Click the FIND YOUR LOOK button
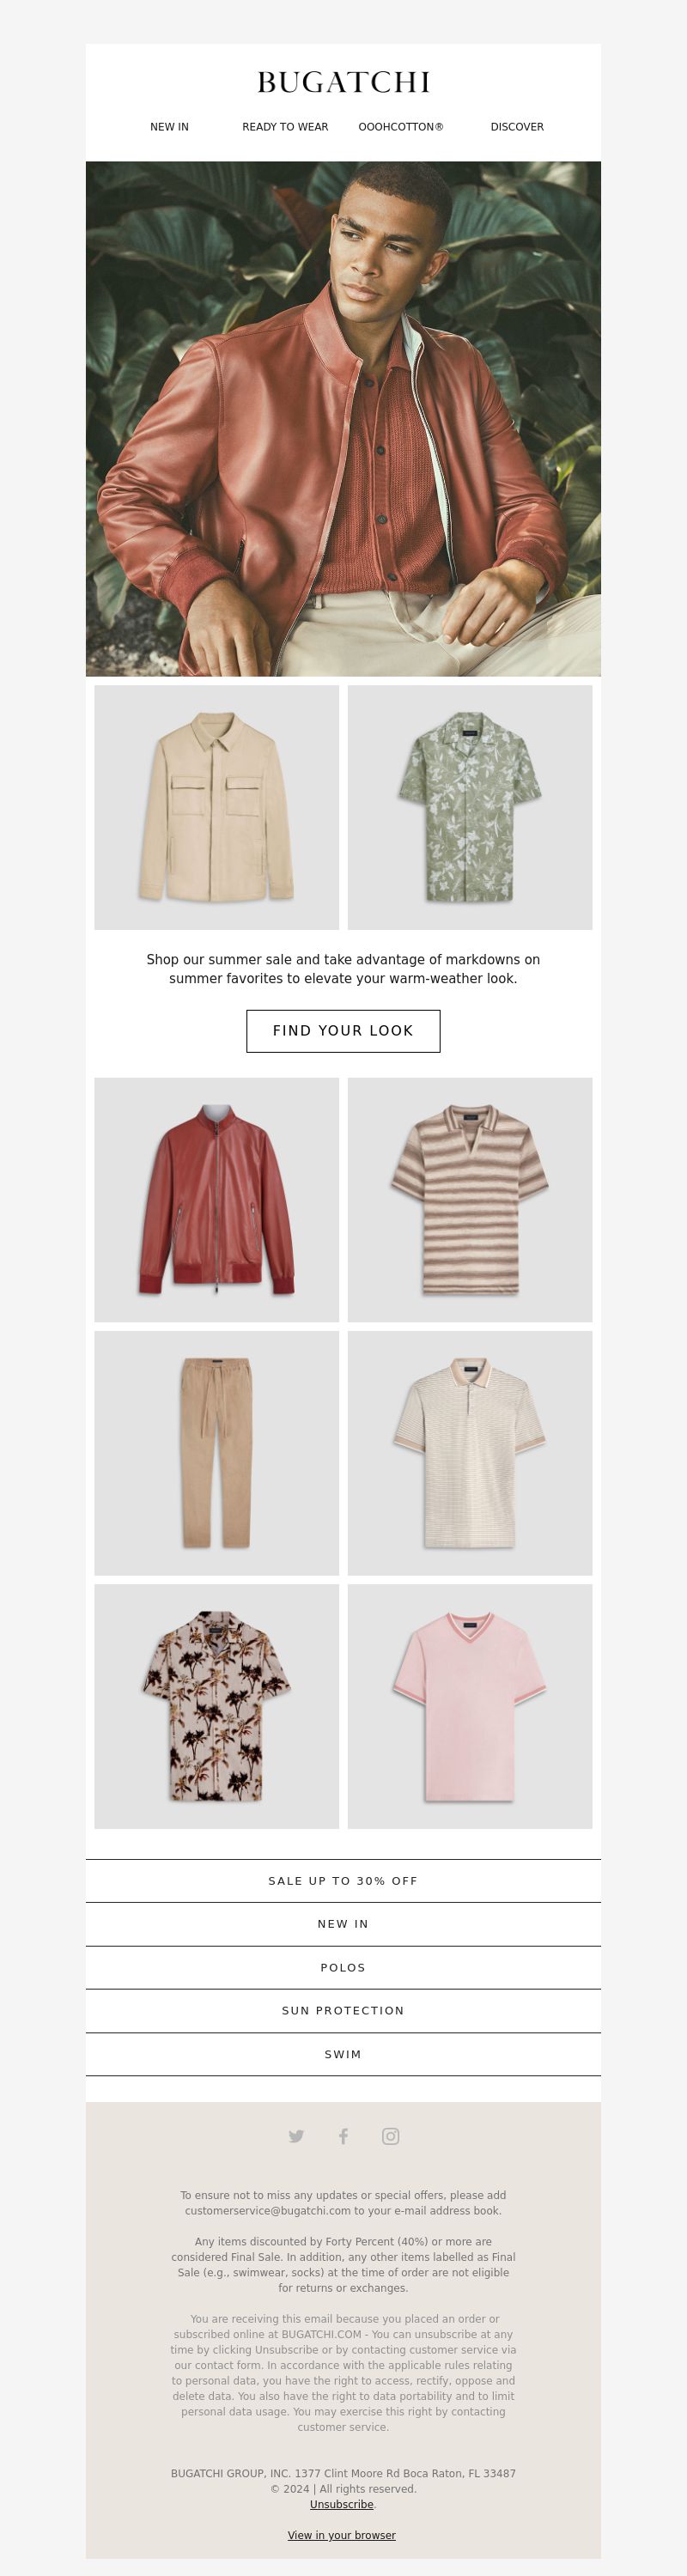 pyautogui.click(x=343, y=1031)
